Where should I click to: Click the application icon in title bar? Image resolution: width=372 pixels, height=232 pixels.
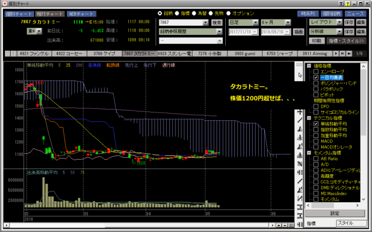coord(5,4)
